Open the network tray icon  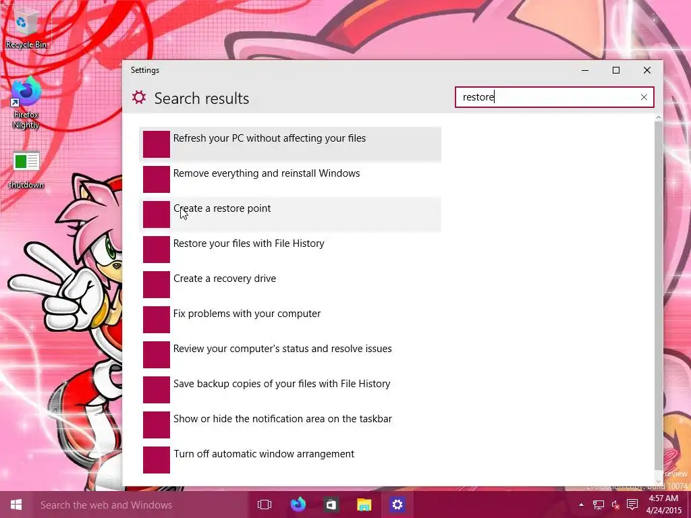point(598,505)
